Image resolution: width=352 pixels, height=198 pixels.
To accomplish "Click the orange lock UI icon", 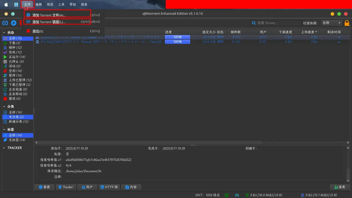I will pyautogui.click(x=347, y=23).
